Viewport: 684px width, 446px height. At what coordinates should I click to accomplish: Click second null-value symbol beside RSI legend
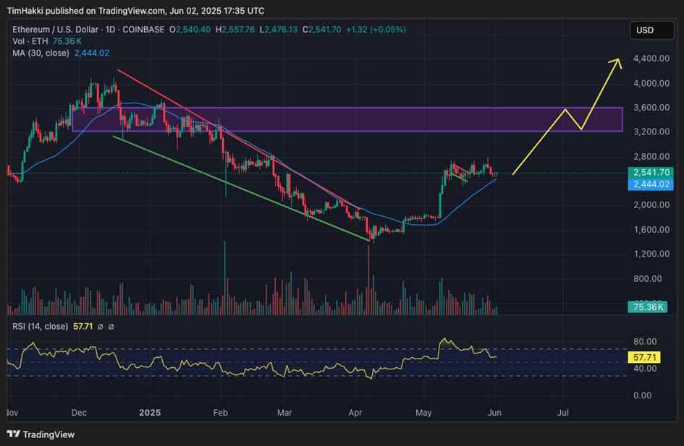[x=112, y=327]
